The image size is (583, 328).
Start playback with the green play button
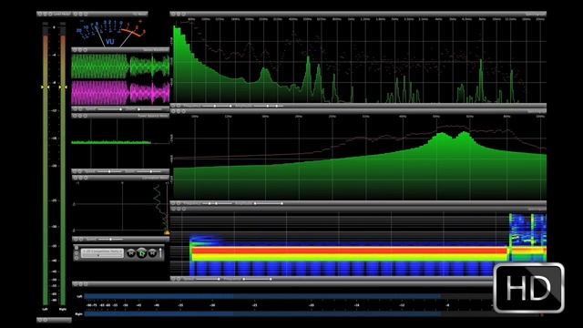142,253
